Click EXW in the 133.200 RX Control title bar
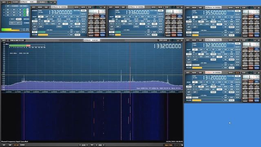261x147 pixels. (46, 7)
